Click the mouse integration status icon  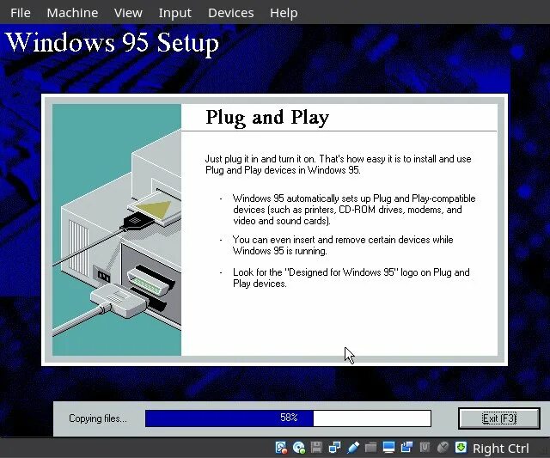[x=443, y=448]
